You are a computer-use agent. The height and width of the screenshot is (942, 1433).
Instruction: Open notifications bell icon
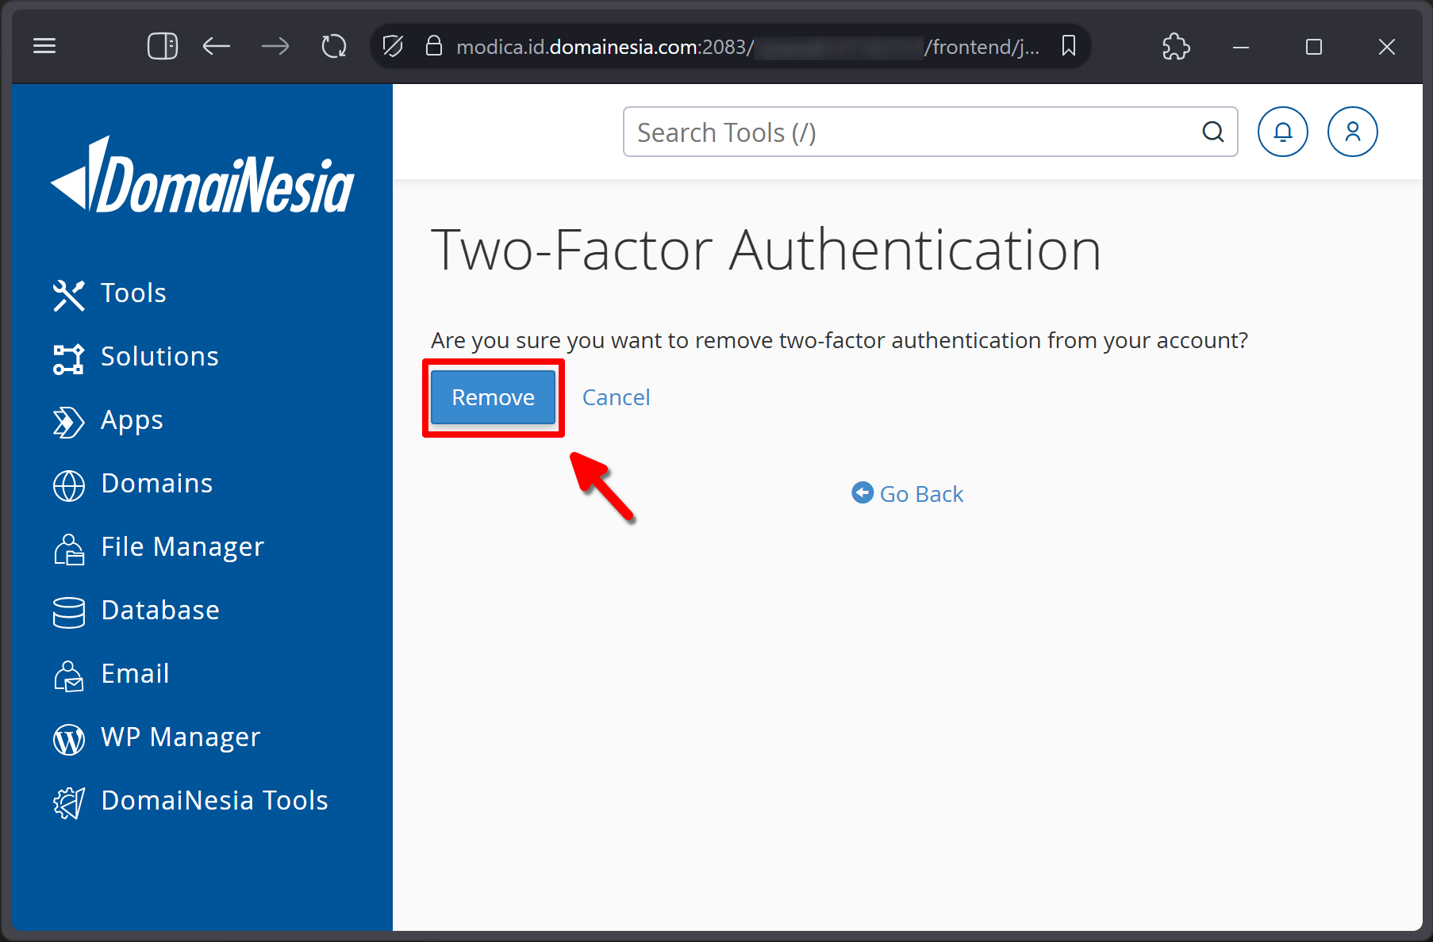[x=1283, y=132]
